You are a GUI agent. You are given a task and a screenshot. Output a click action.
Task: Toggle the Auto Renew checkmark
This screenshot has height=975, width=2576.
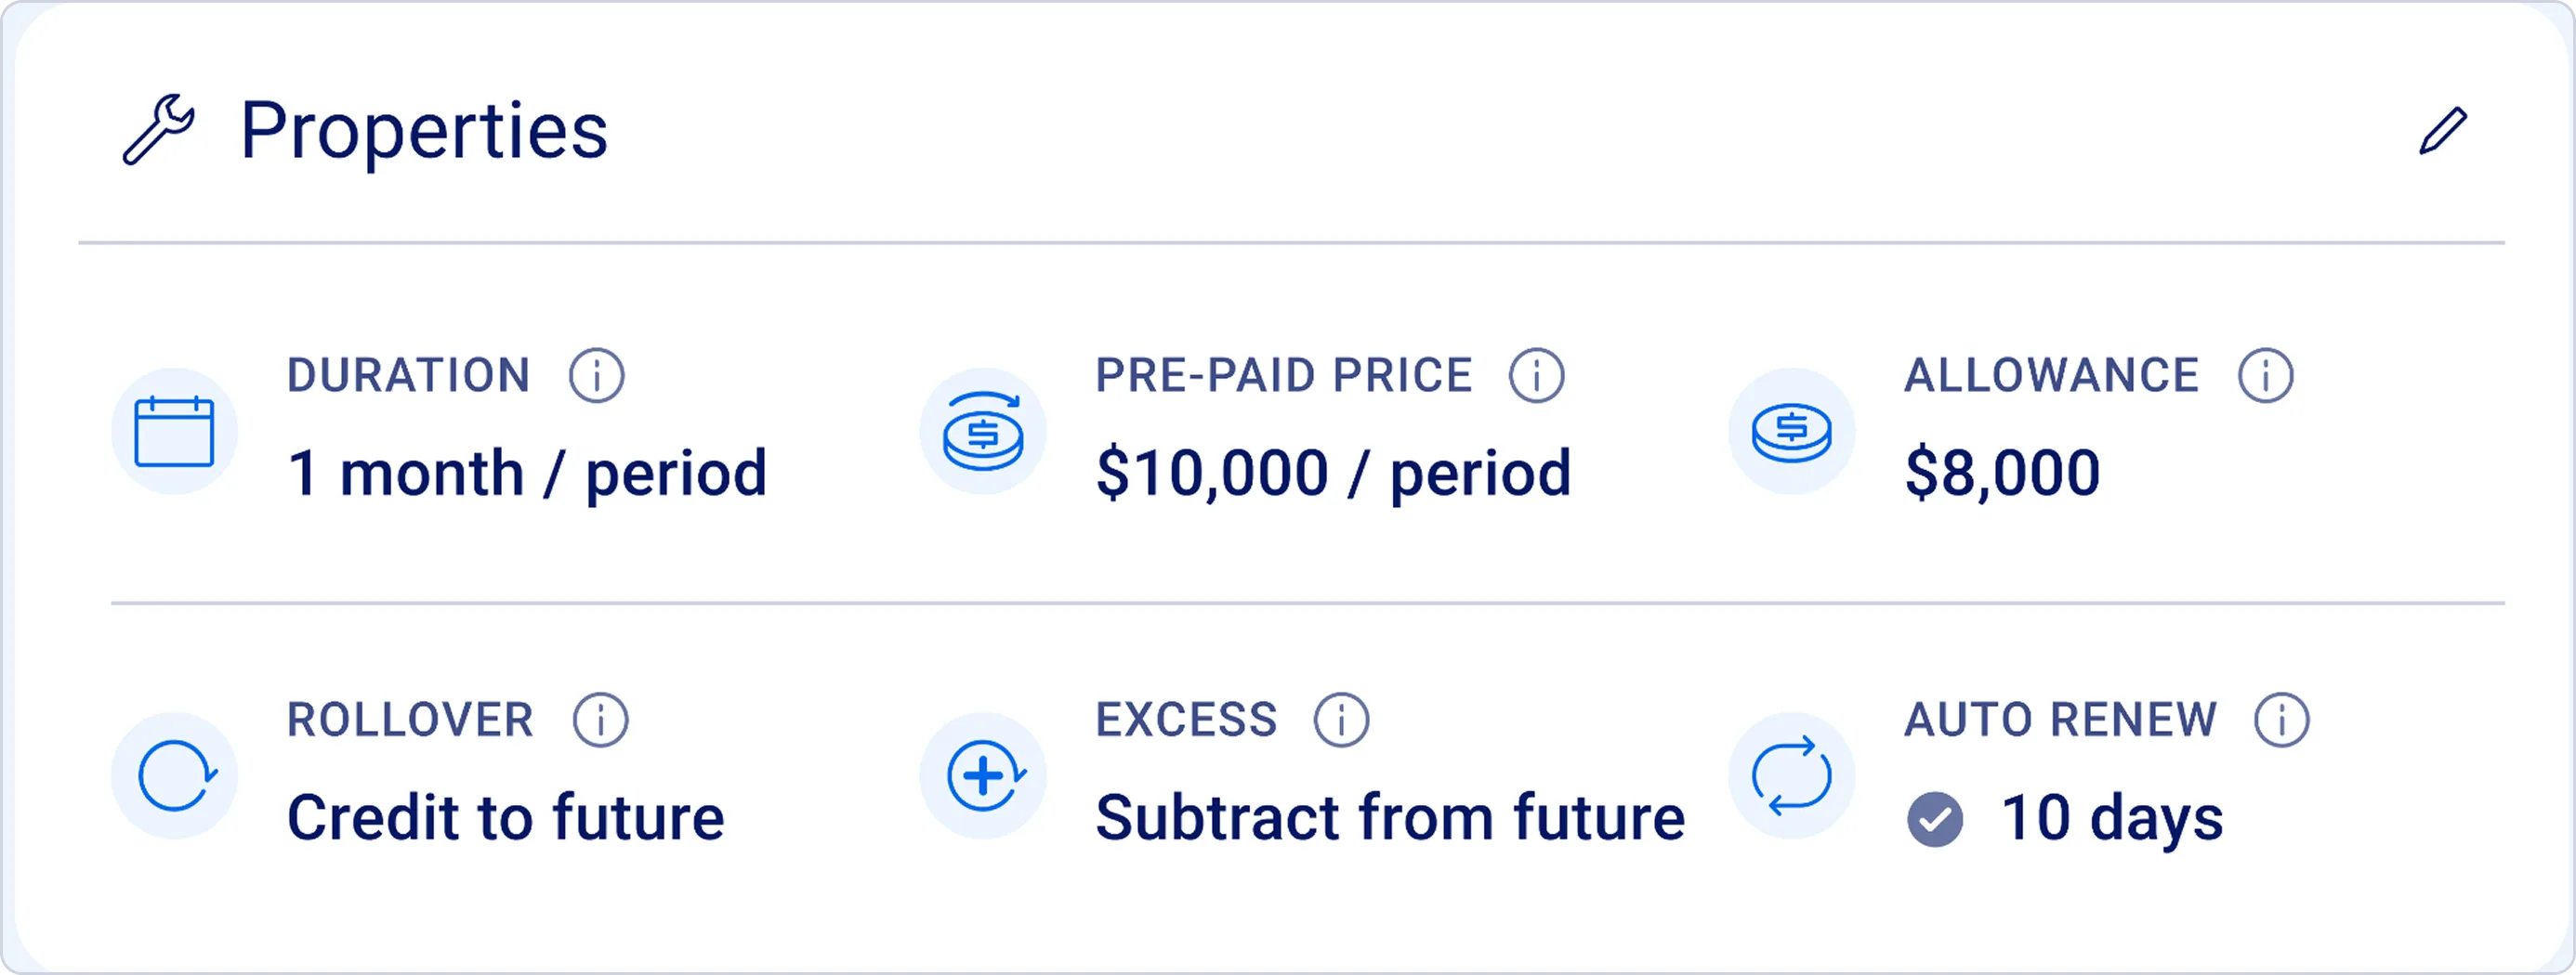[x=1935, y=819]
